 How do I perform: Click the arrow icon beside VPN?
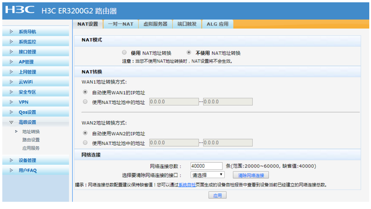pyautogui.click(x=11, y=102)
